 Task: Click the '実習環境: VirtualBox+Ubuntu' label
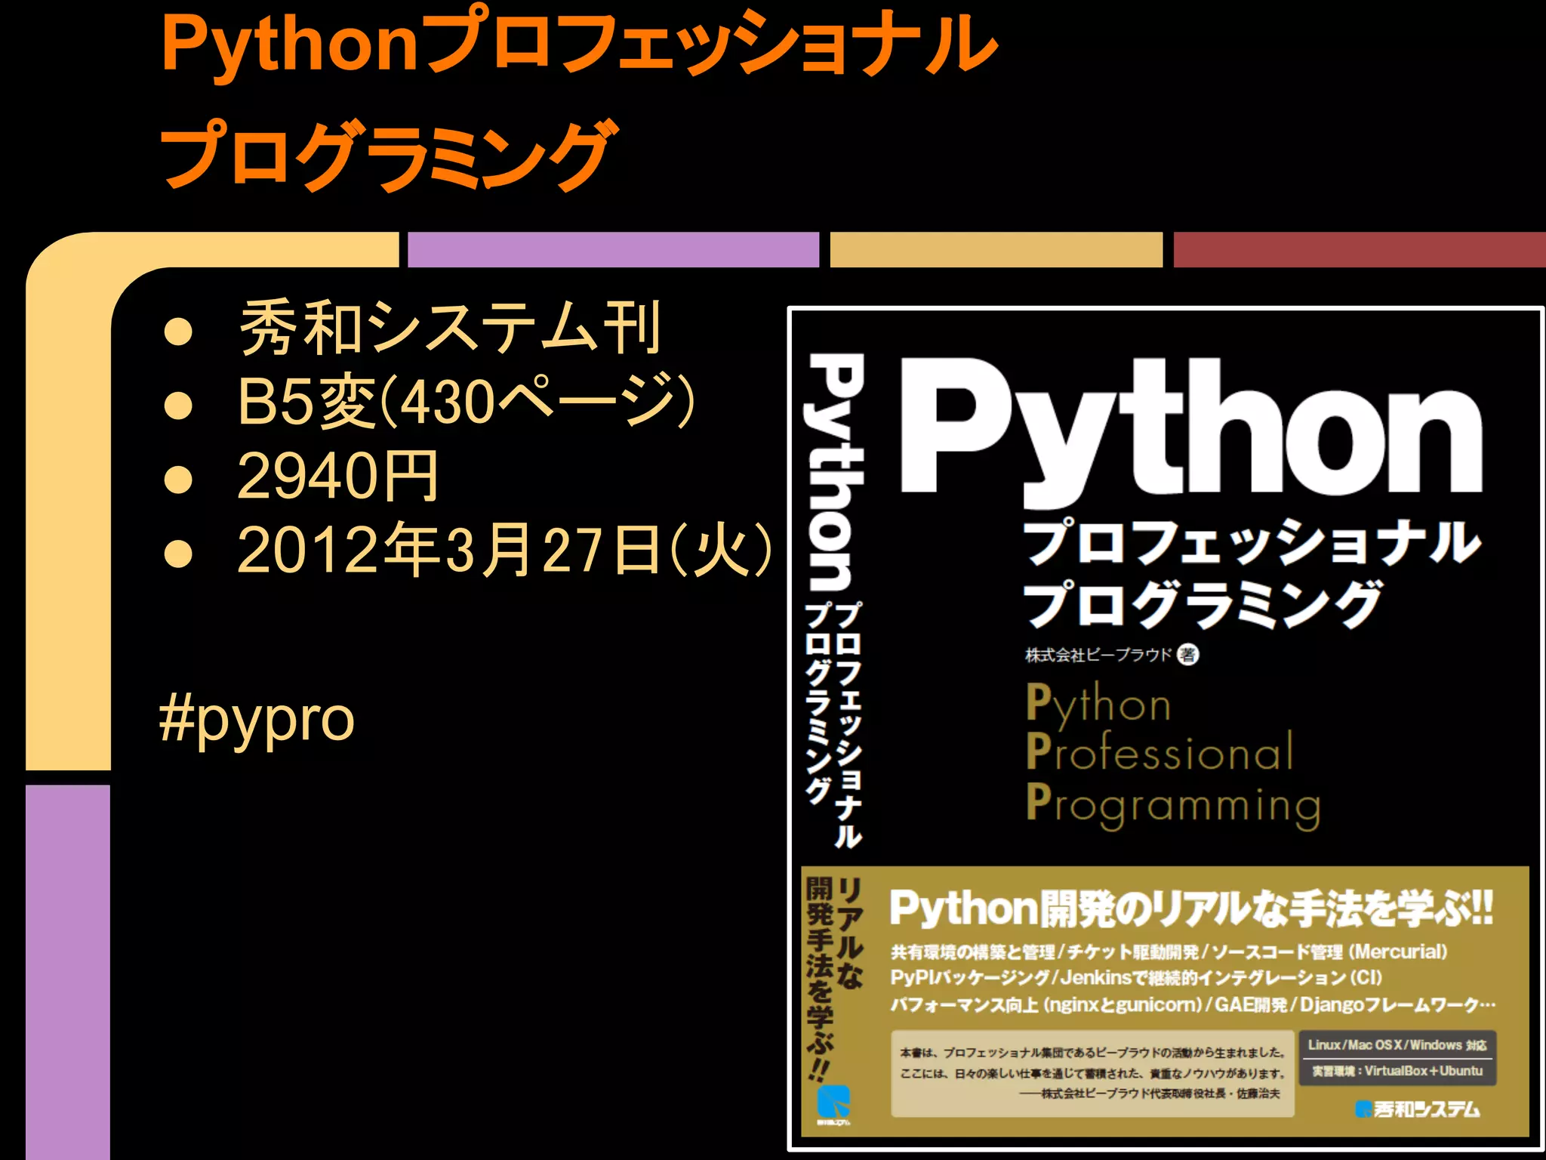1397,1071
